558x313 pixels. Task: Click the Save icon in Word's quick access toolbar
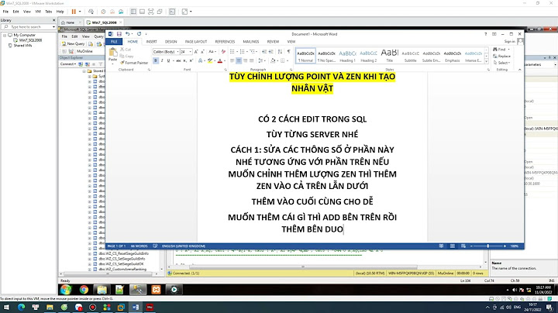pyautogui.click(x=119, y=34)
